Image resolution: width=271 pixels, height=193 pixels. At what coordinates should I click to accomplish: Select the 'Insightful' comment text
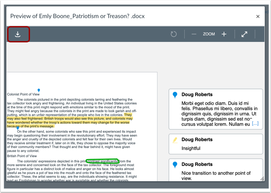point(191,148)
